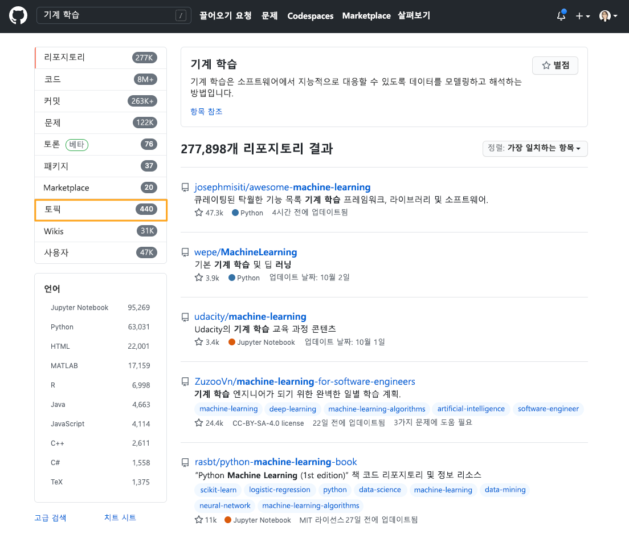Filter by C++ language
This screenshot has width=629, height=538.
(x=100, y=443)
